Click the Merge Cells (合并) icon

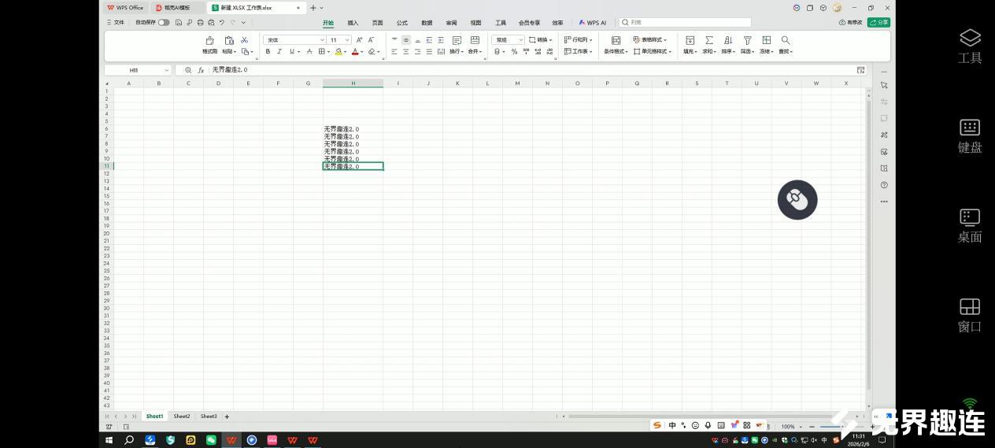click(x=475, y=40)
